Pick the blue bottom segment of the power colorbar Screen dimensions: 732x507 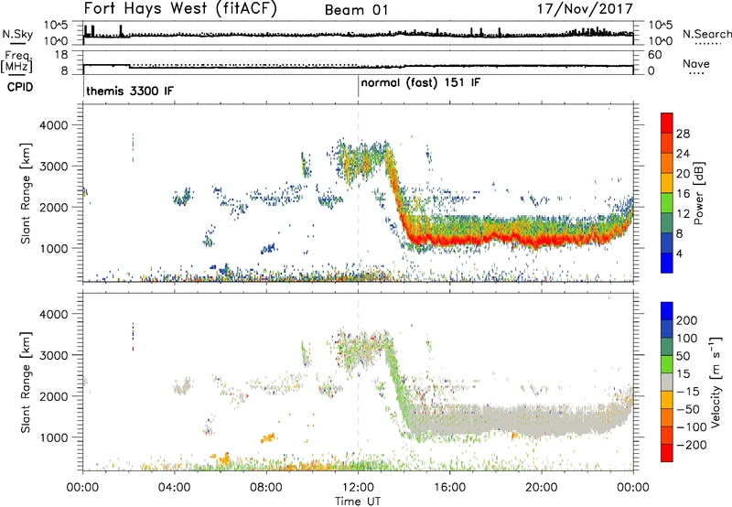(x=667, y=263)
